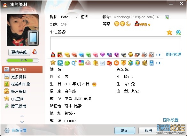This screenshot has width=187, height=136.
Task: Click the 取消 button
Action: 148,131
